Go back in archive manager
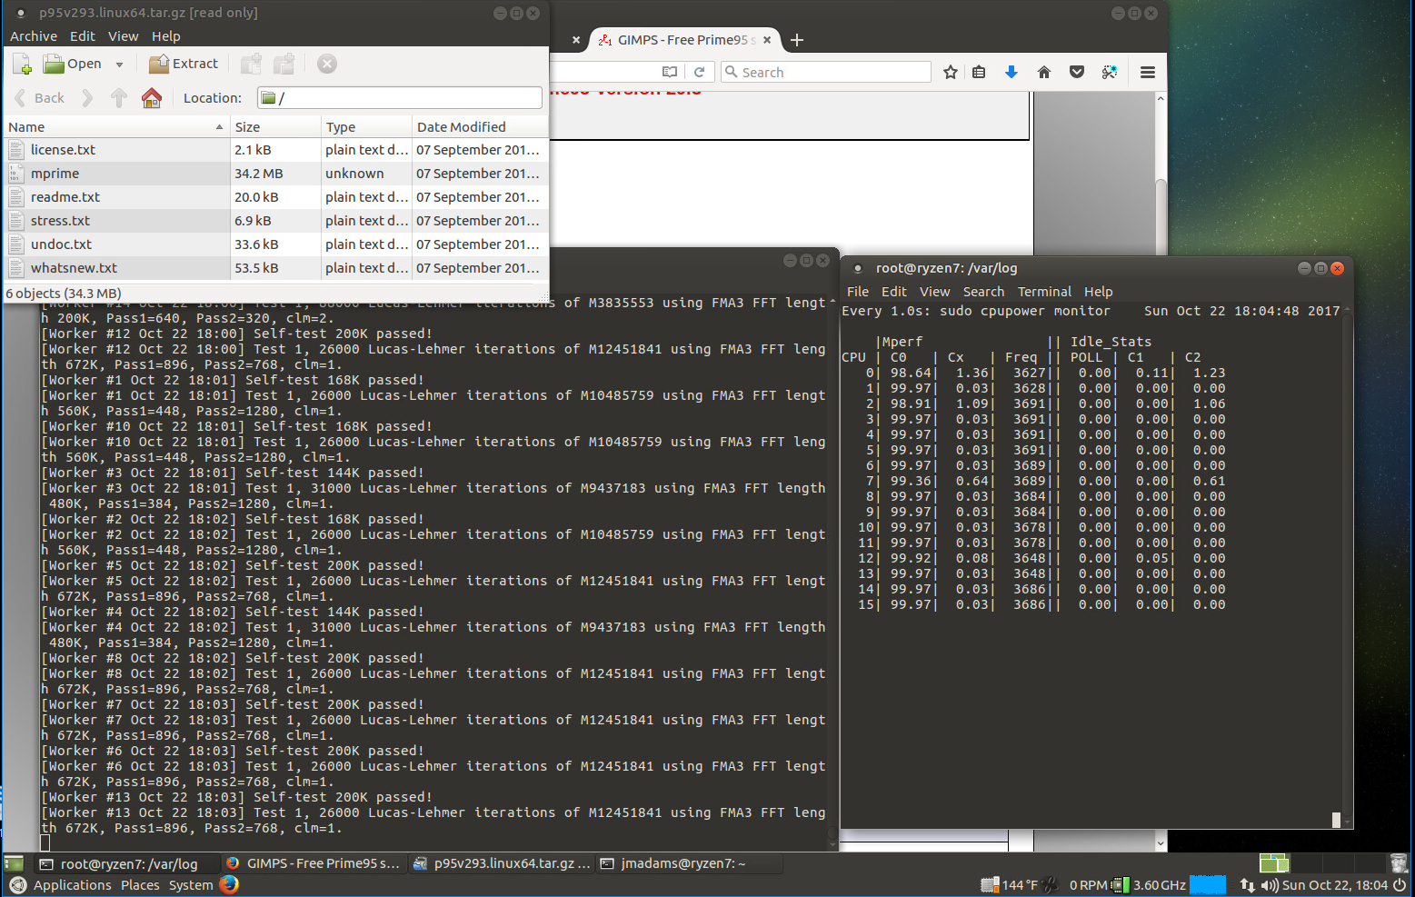Screen dimensions: 1415x897 pyautogui.click(x=40, y=98)
